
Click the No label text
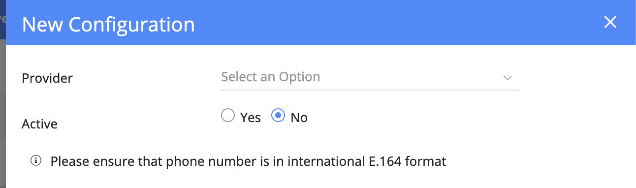tap(299, 118)
